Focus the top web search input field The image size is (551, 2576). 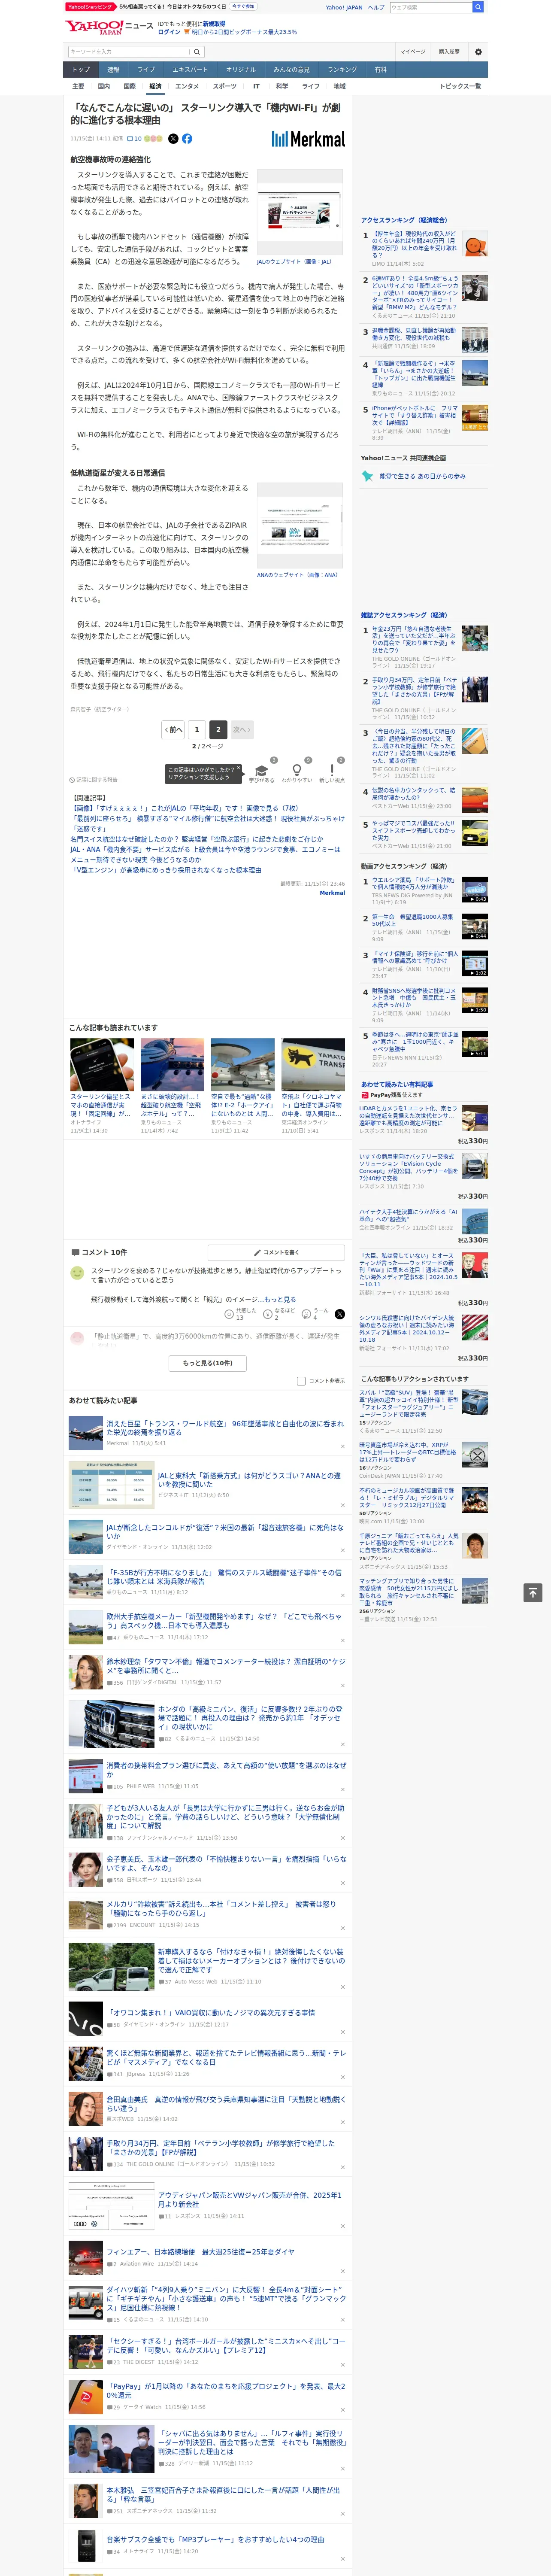(430, 7)
